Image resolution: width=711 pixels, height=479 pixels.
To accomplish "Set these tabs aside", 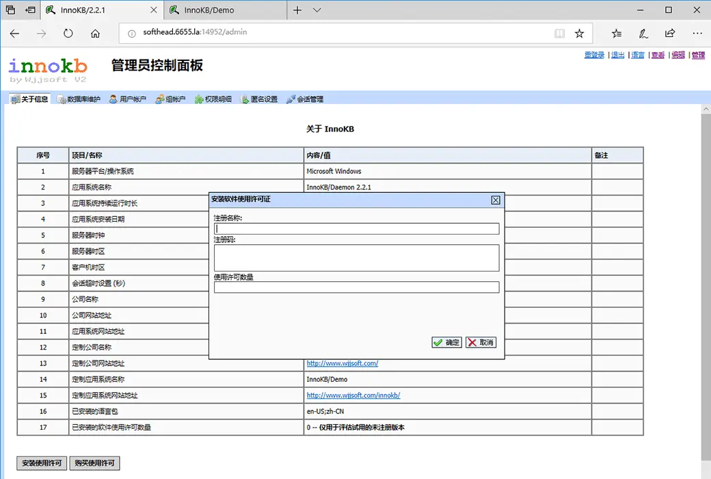I will tap(30, 10).
